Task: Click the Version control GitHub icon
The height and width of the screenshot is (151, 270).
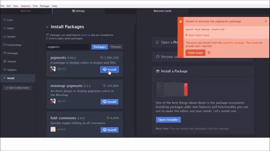Action: coord(157,57)
